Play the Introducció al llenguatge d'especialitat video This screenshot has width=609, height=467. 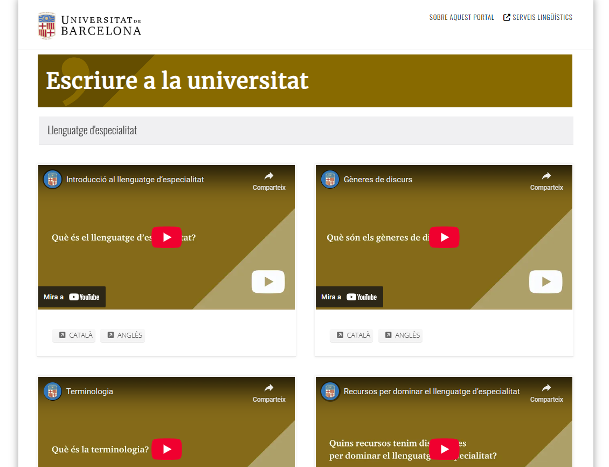pyautogui.click(x=167, y=237)
